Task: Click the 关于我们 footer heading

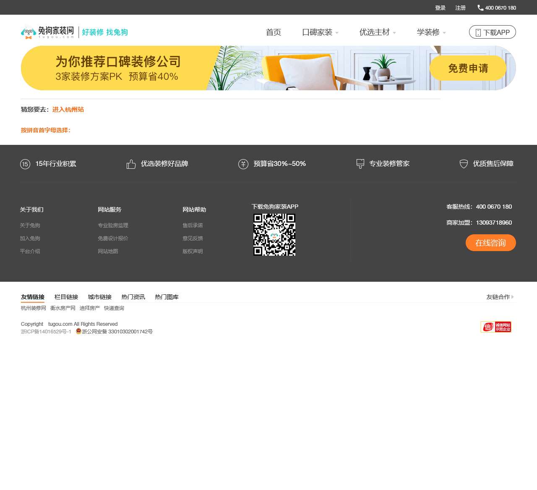Action: pyautogui.click(x=32, y=210)
